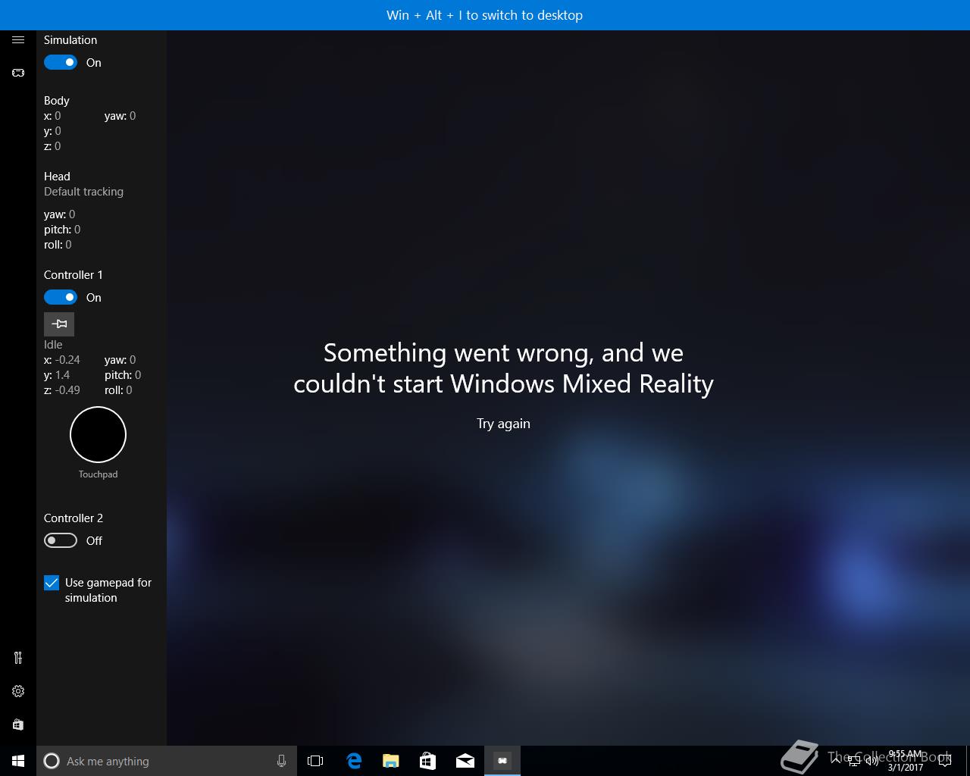Image resolution: width=970 pixels, height=776 pixels.
Task: Click the Controller 1 x value -0.24
Action: (x=67, y=360)
